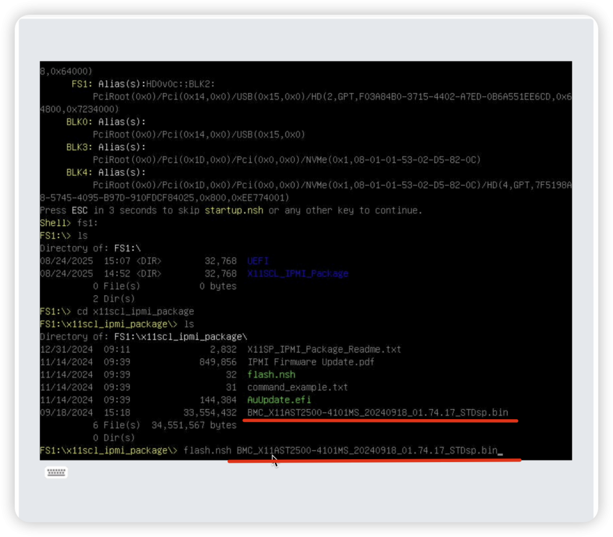Click the X11SCL_IPMI_Package directory name
This screenshot has height=537, width=613.
click(x=298, y=274)
